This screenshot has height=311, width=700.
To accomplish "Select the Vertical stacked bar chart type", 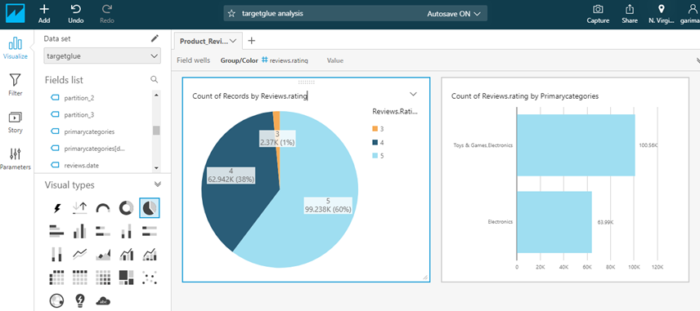I will point(126,231).
